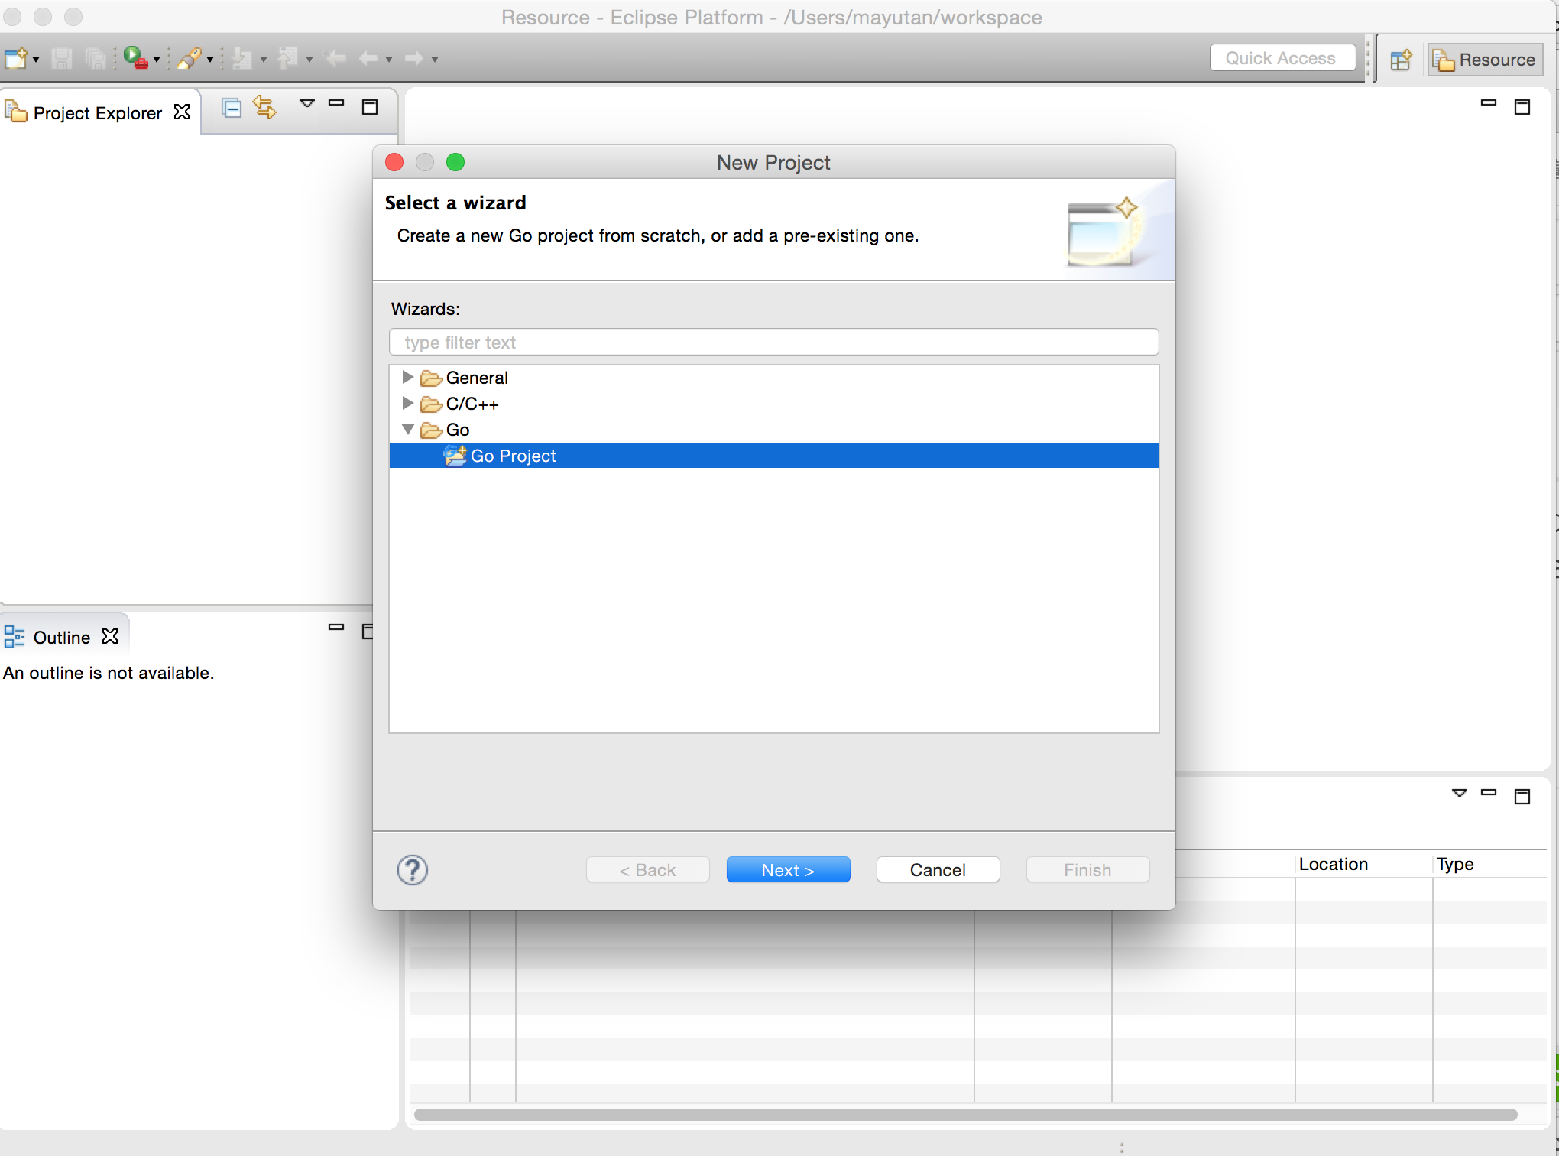Open the Next Annotation dropdown arrow
This screenshot has width=1559, height=1156.
click(264, 60)
